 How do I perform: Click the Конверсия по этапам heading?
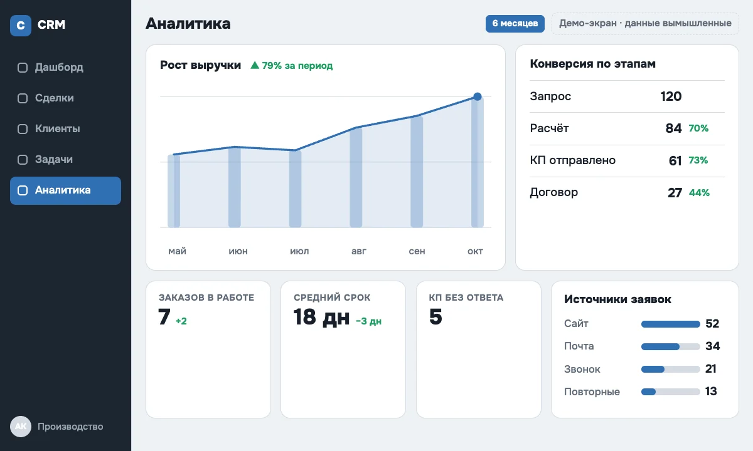click(593, 64)
